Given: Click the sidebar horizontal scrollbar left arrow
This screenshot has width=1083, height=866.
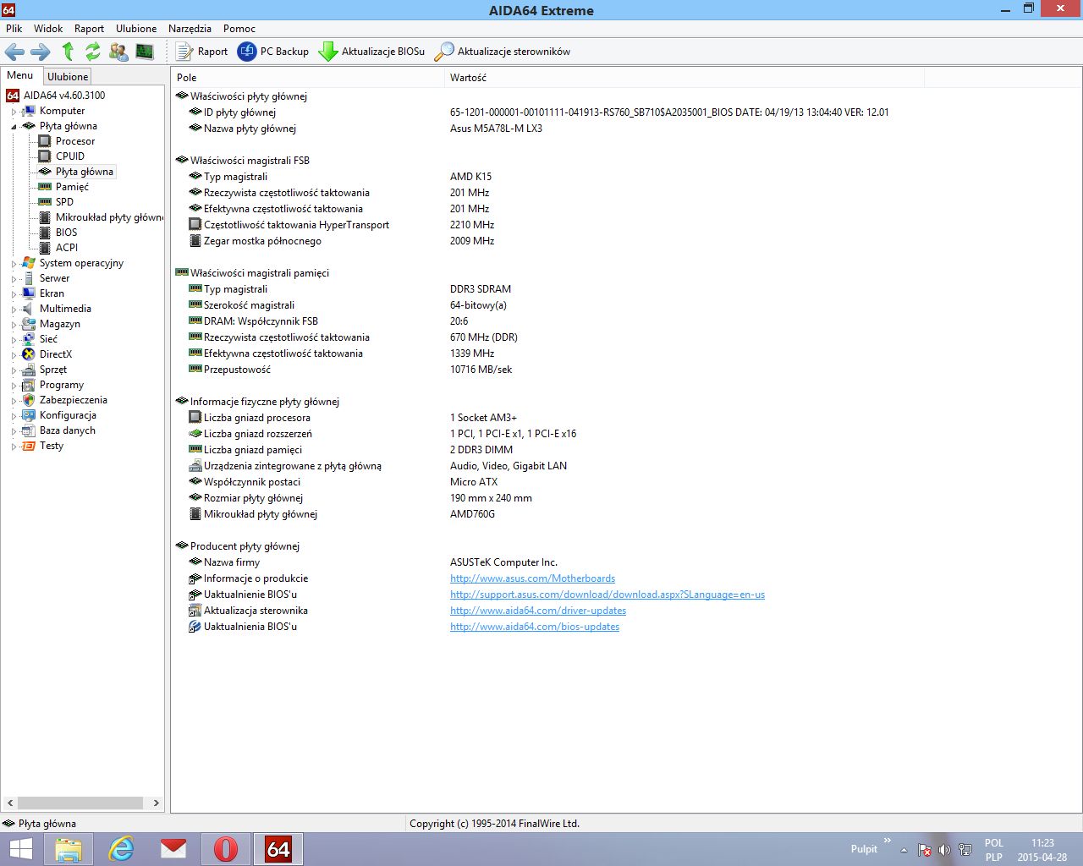Looking at the screenshot, I should (10, 803).
